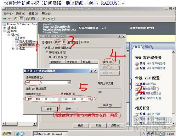Click the export list toolbar icon
This screenshot has width=176, height=136.
coord(38,19)
